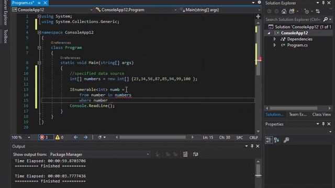Open the Main(string[] args) member dropdown
Screen dimensions: 335x188
click(220, 10)
